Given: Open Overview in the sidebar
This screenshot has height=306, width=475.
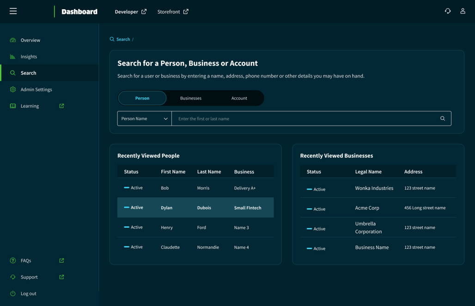Looking at the screenshot, I should pos(30,40).
